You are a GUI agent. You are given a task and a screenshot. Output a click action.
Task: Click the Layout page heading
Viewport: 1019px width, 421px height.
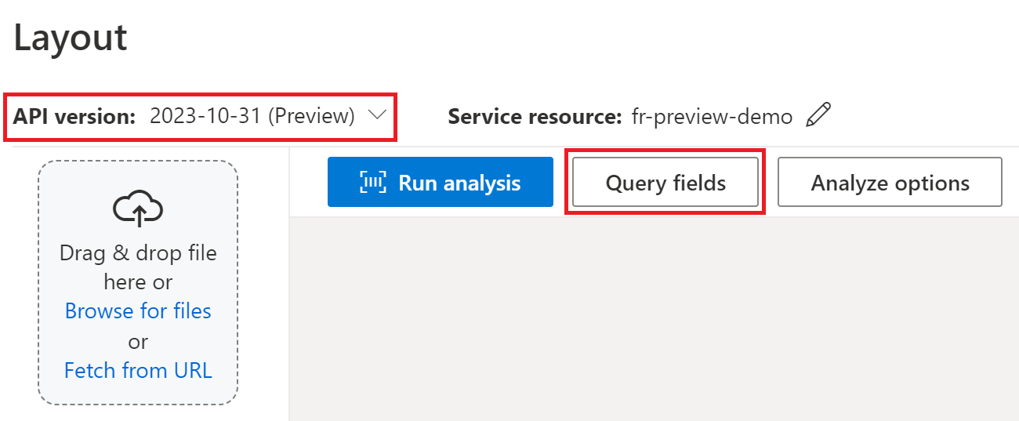pos(71,38)
